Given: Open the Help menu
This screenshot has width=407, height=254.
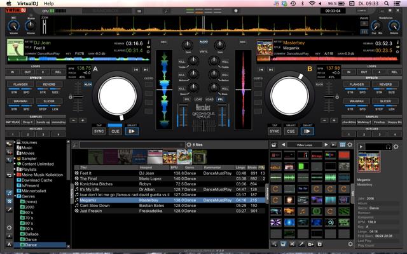Looking at the screenshot, I should coord(50,4).
